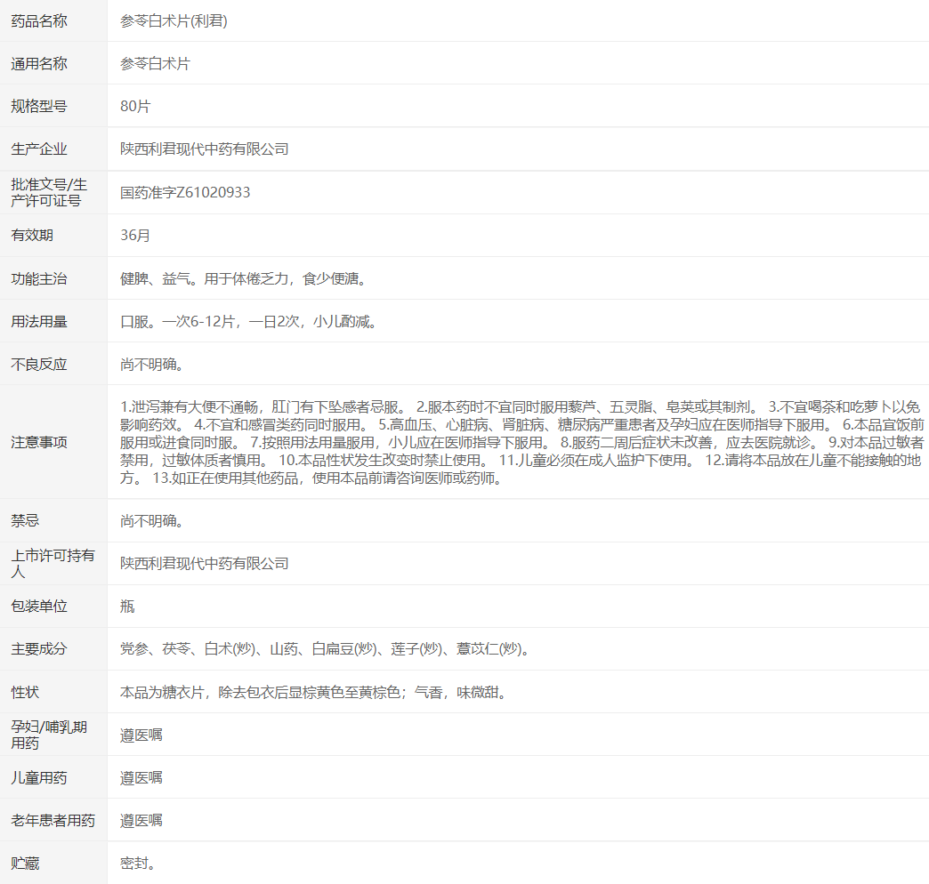The width and height of the screenshot is (929, 884).
Task: Select the 通用名称 row label
Action: click(39, 64)
